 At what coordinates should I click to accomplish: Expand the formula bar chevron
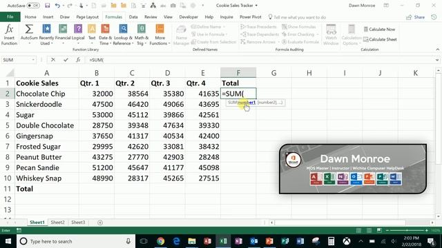coord(437,60)
